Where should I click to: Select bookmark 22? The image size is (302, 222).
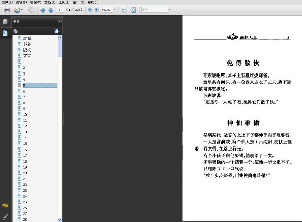[25, 185]
